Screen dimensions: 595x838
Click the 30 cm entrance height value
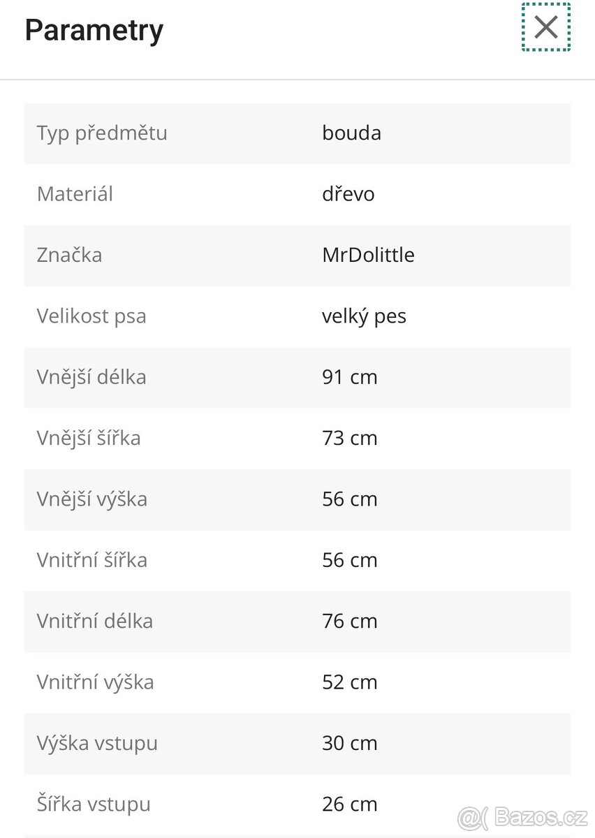click(x=349, y=743)
